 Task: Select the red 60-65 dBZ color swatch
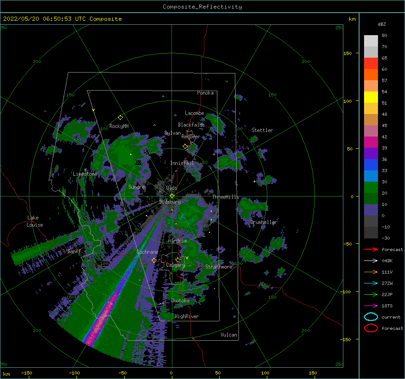pyautogui.click(x=371, y=64)
